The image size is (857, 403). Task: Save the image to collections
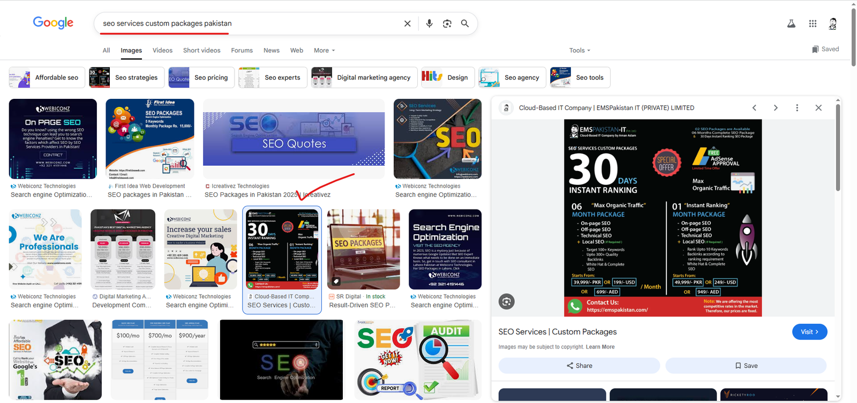click(x=746, y=366)
